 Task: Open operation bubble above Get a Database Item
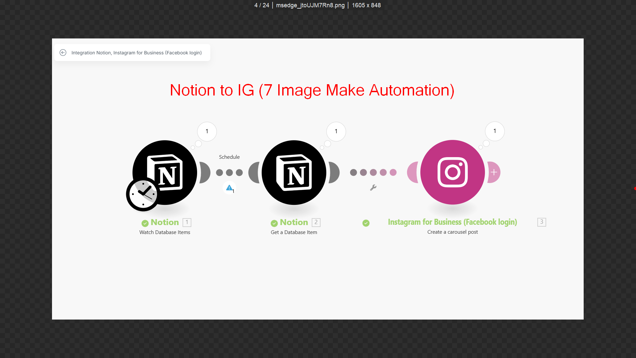[336, 132]
